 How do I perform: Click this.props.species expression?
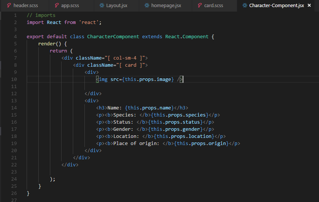pos(180,115)
